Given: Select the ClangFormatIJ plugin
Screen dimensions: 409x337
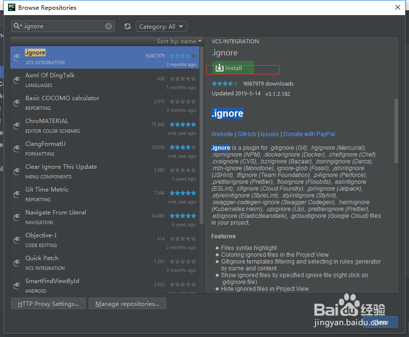Looking at the screenshot, I should click(x=105, y=149).
